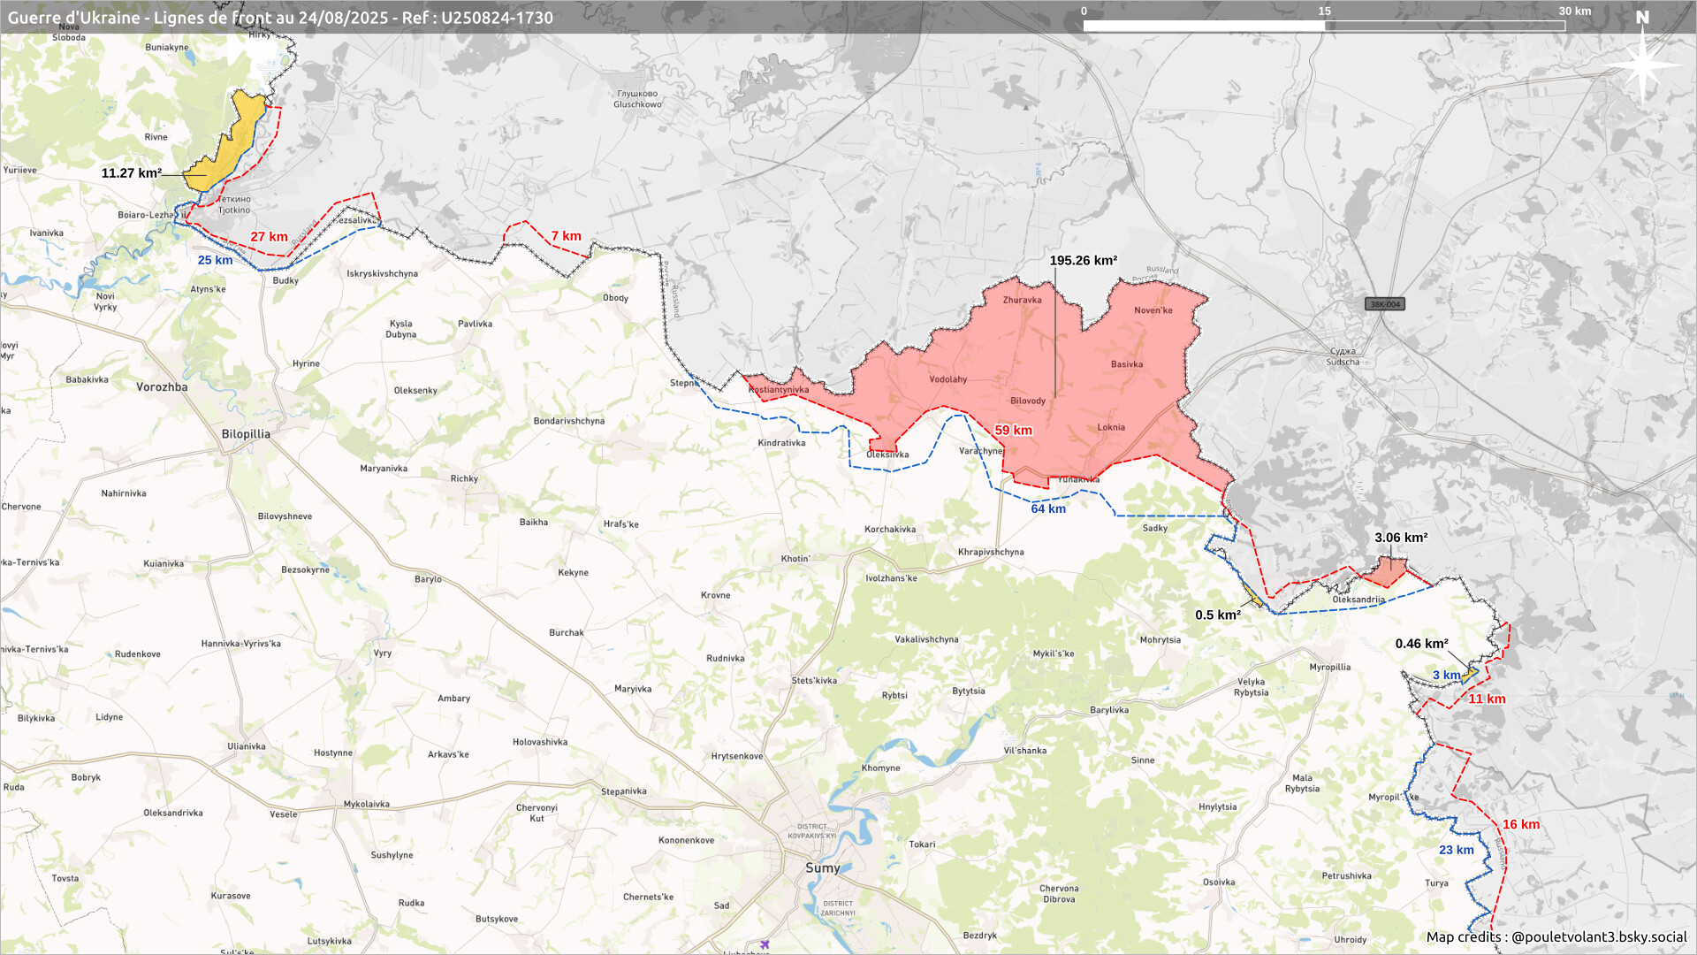Click the red 7 km label
The image size is (1697, 955).
tap(566, 236)
